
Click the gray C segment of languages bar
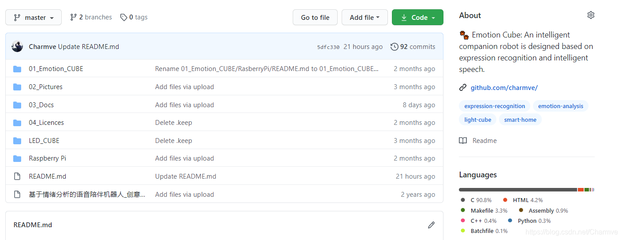click(x=518, y=190)
